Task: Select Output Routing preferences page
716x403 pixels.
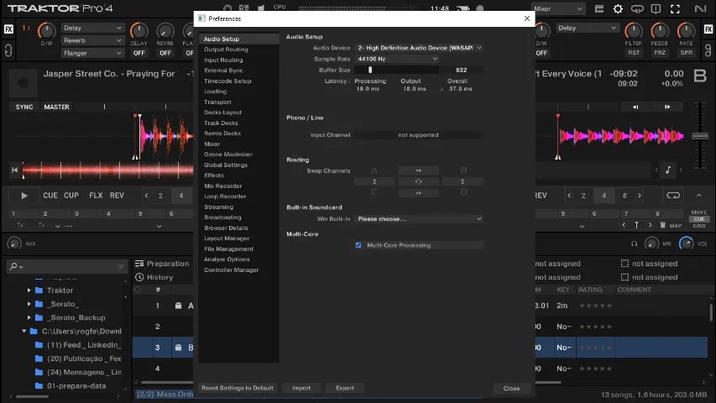Action: click(226, 50)
